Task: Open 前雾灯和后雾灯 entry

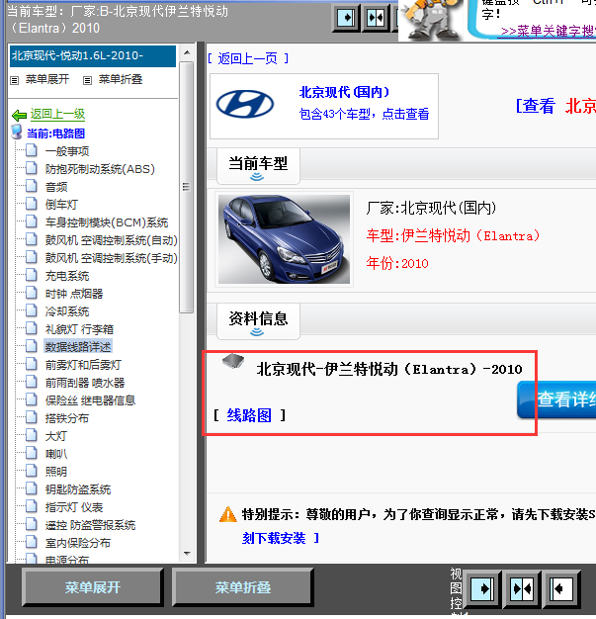Action: click(83, 365)
